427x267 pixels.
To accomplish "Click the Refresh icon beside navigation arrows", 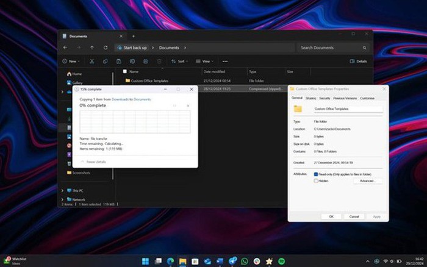I will click(x=106, y=48).
